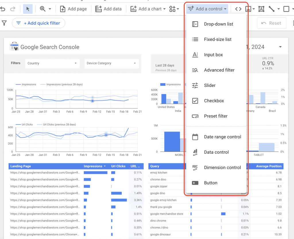This screenshot has width=294, height=239.
Task: Choose Checkbox control from the menu
Action: pos(216,101)
